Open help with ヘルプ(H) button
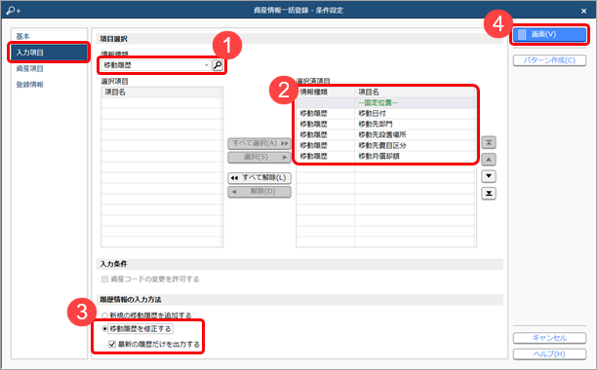 point(549,354)
